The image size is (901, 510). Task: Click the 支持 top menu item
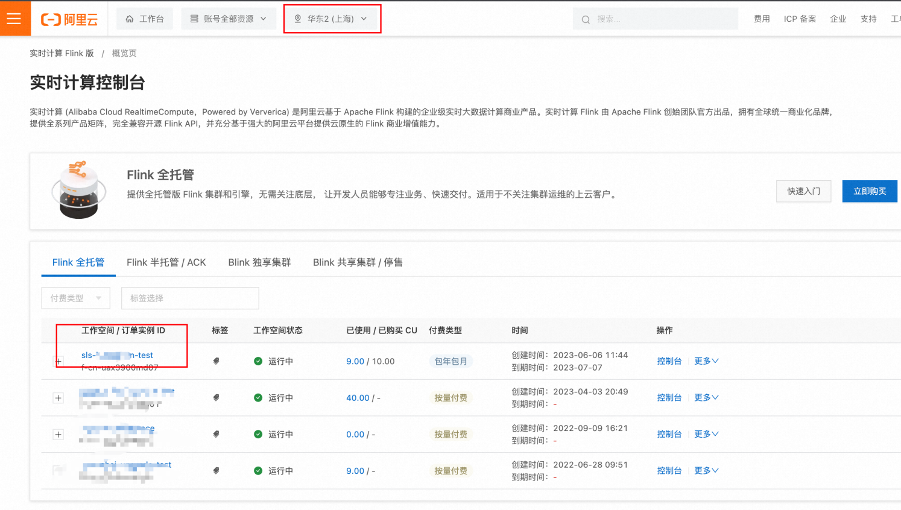click(x=868, y=19)
